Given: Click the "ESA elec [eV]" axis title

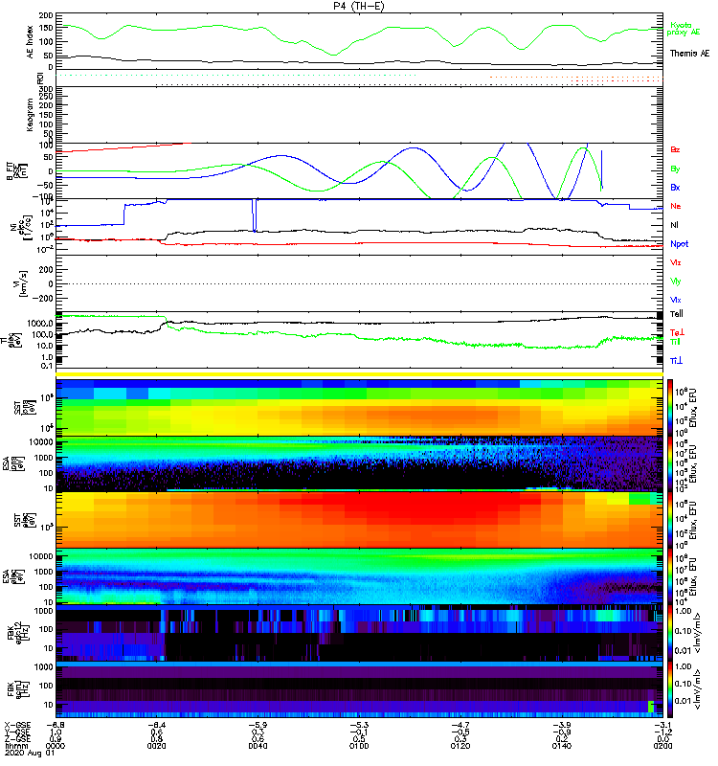Looking at the screenshot, I should click(x=12, y=576).
